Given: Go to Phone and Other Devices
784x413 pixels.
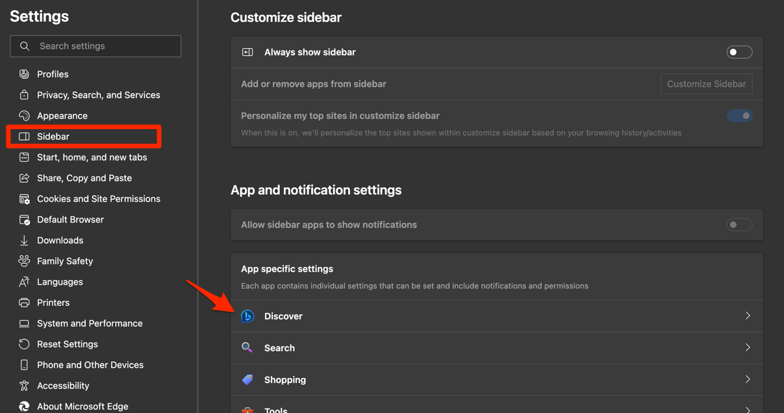Looking at the screenshot, I should click(x=90, y=365).
